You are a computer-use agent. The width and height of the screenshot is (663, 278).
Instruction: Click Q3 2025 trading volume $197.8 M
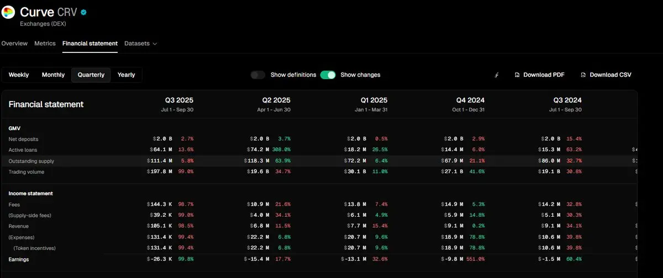[160, 172]
